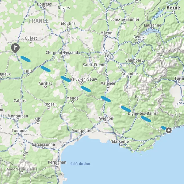Select the Golfe du Lion label
The image size is (184, 184).
click(80, 164)
